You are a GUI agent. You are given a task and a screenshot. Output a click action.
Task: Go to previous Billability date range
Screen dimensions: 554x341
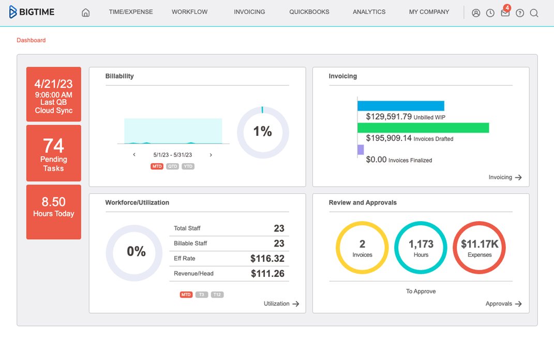[x=134, y=154]
